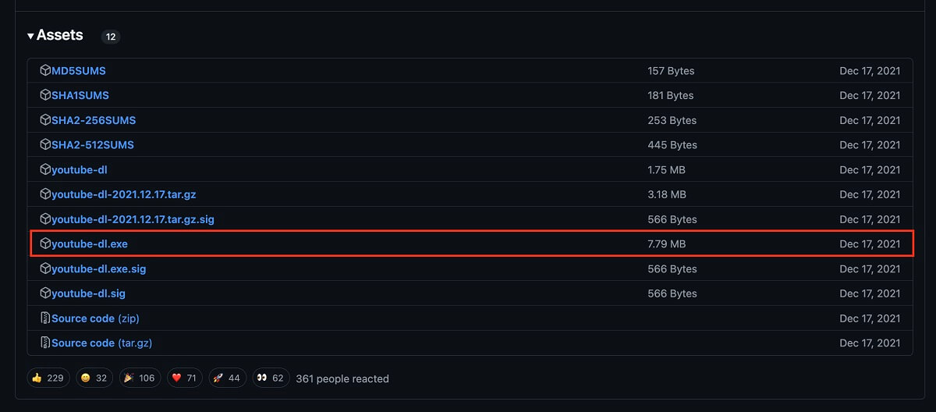This screenshot has width=936, height=412.
Task: Open the youtube-dl.exe.sig link
Action: coord(99,268)
